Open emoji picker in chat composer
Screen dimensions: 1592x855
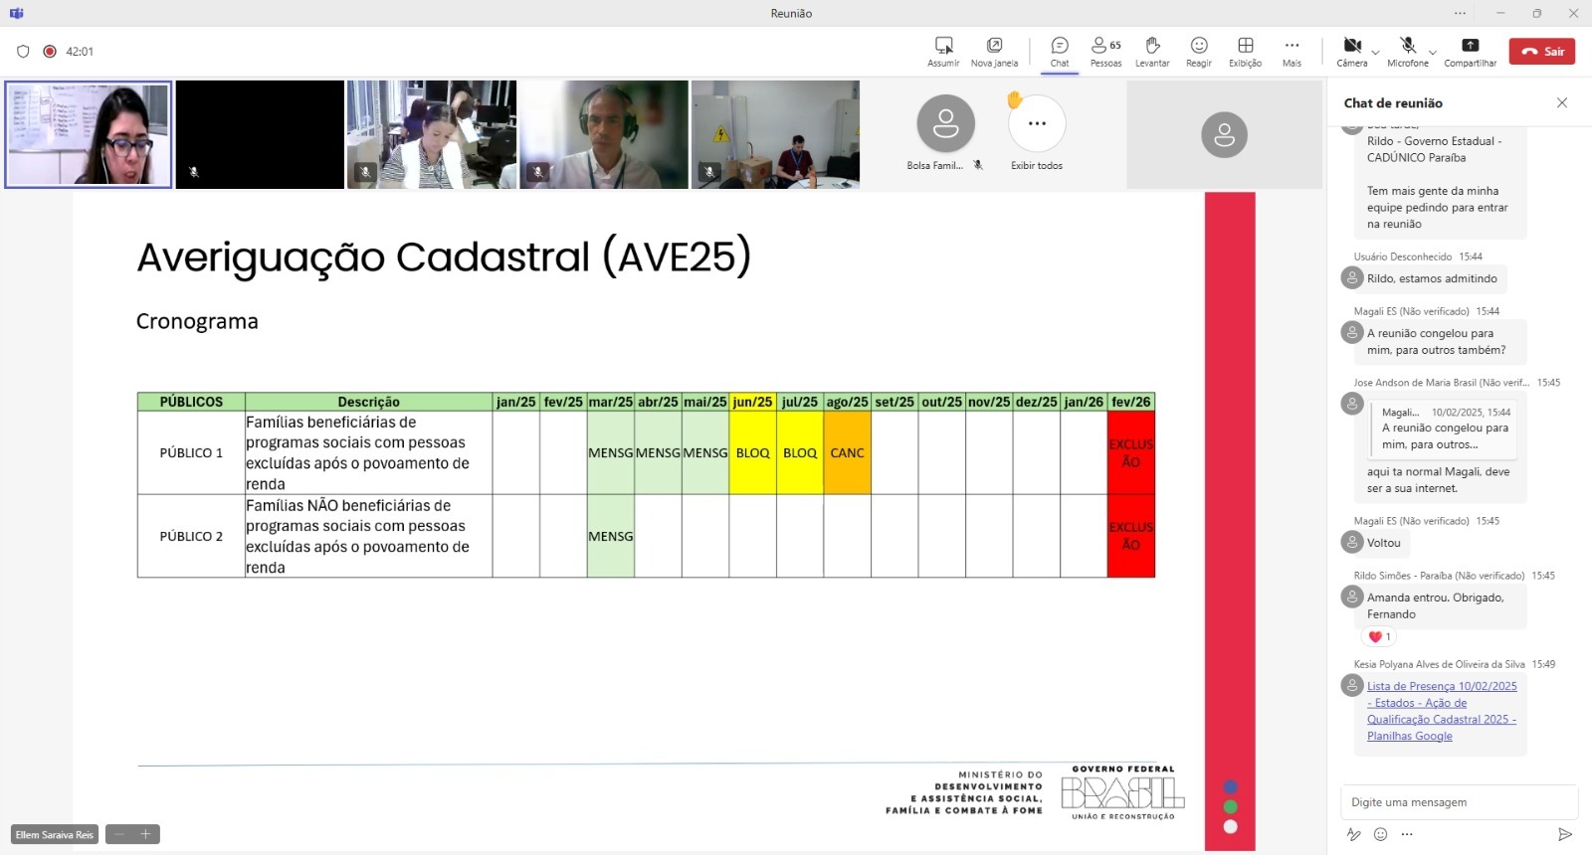tap(1380, 834)
